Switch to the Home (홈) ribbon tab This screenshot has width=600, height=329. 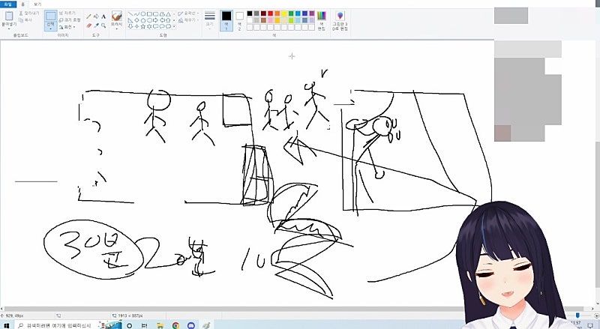23,4
